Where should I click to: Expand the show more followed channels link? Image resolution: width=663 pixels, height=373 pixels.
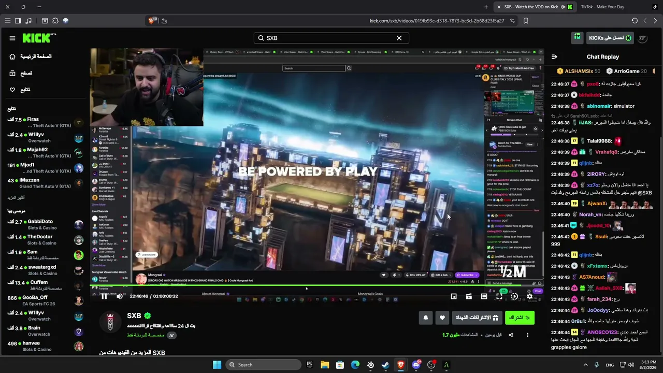pyautogui.click(x=16, y=198)
